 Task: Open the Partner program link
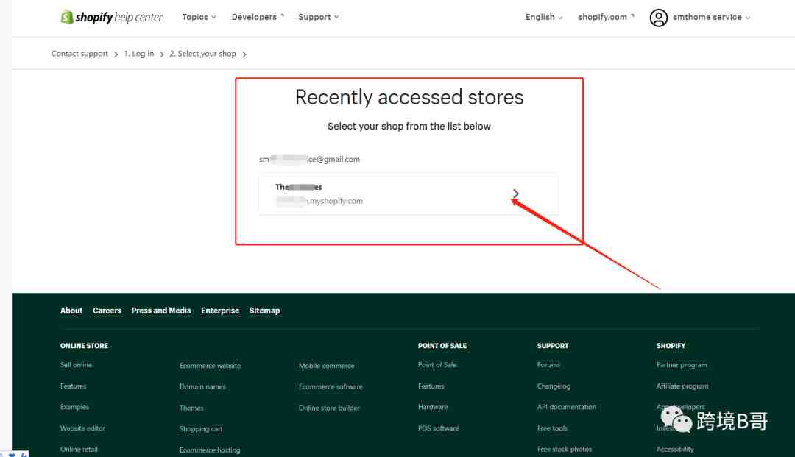point(682,365)
